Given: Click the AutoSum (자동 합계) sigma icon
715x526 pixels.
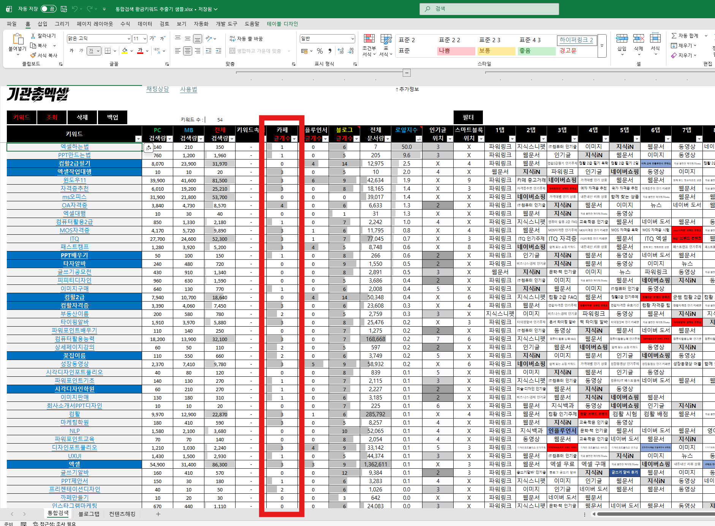Looking at the screenshot, I should click(674, 36).
